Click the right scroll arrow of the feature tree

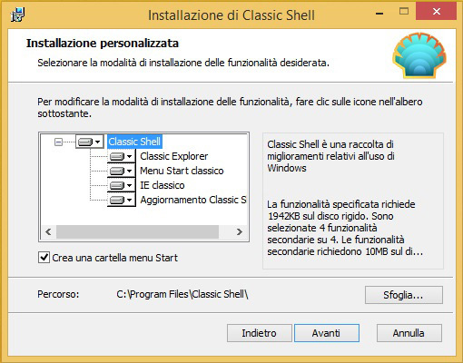tap(240, 231)
